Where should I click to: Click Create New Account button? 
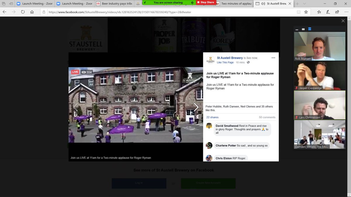(208, 183)
